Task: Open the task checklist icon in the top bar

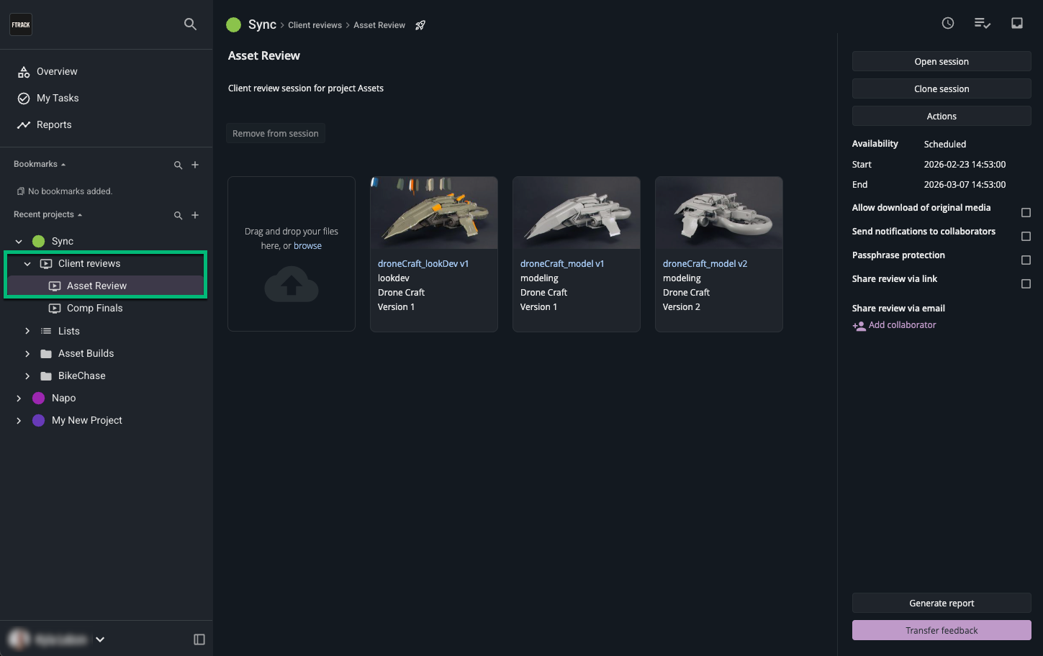Action: pos(982,23)
